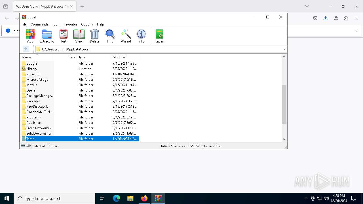Open Firefox list all tabs dropdown
Image resolution: width=363 pixels, height=204 pixels.
click(x=307, y=6)
